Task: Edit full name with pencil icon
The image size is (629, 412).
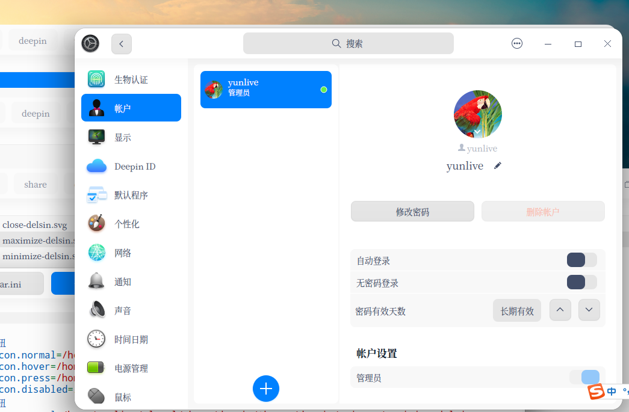Action: (497, 165)
